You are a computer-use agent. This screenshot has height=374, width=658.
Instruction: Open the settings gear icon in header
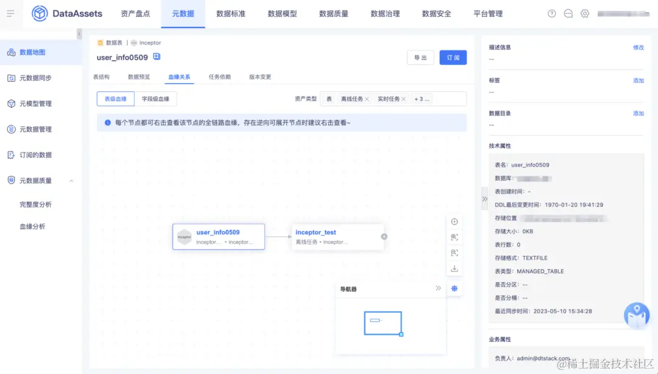[x=584, y=13]
